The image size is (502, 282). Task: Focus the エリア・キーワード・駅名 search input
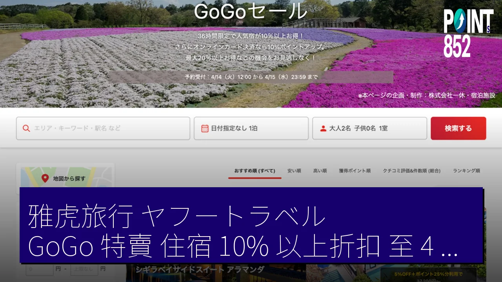click(x=106, y=128)
